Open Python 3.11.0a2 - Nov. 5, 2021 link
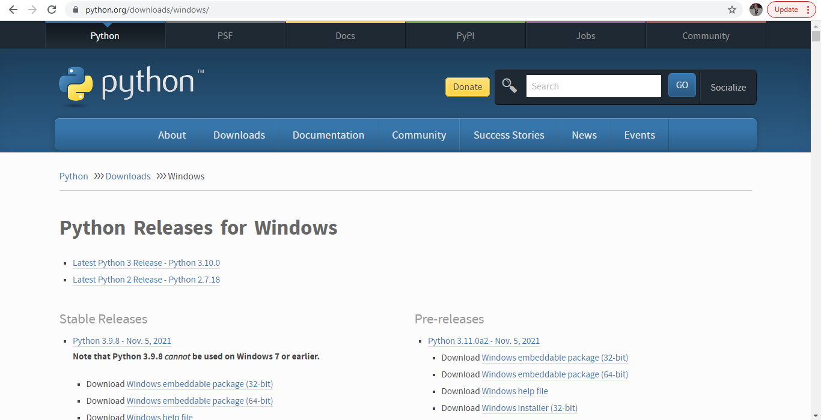821x420 pixels. tap(484, 341)
